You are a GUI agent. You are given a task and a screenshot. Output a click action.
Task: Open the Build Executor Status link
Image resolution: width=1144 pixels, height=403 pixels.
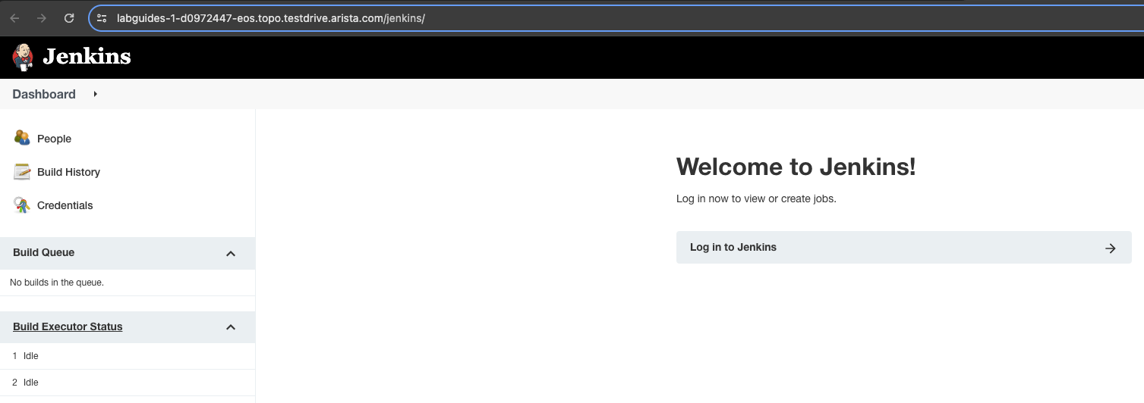(x=68, y=326)
